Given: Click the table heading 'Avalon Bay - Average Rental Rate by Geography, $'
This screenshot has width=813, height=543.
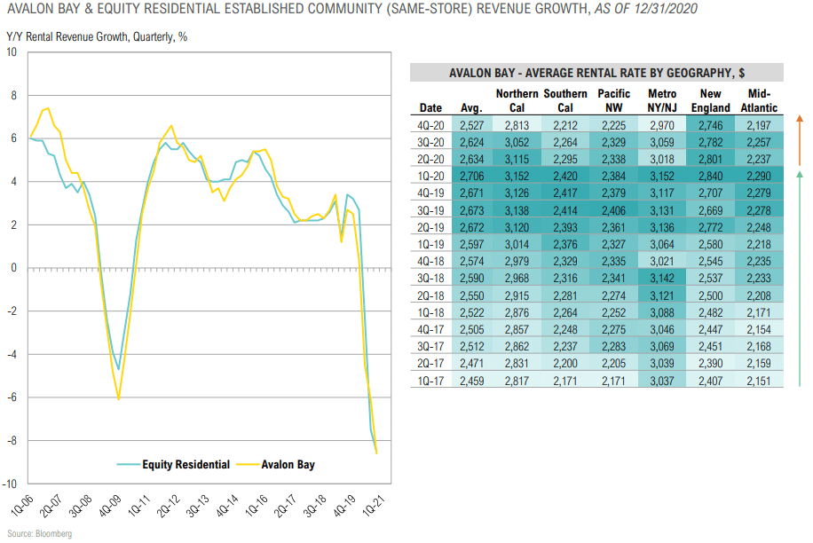Looking at the screenshot, I should [596, 73].
